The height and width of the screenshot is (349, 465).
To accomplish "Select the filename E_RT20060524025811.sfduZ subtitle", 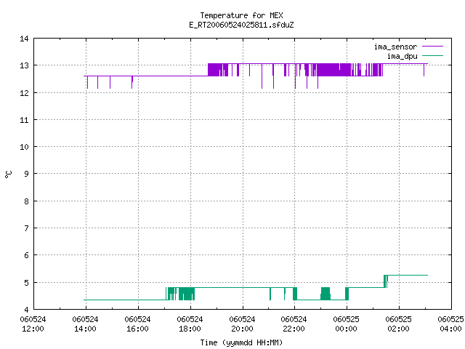I will 241,25.
